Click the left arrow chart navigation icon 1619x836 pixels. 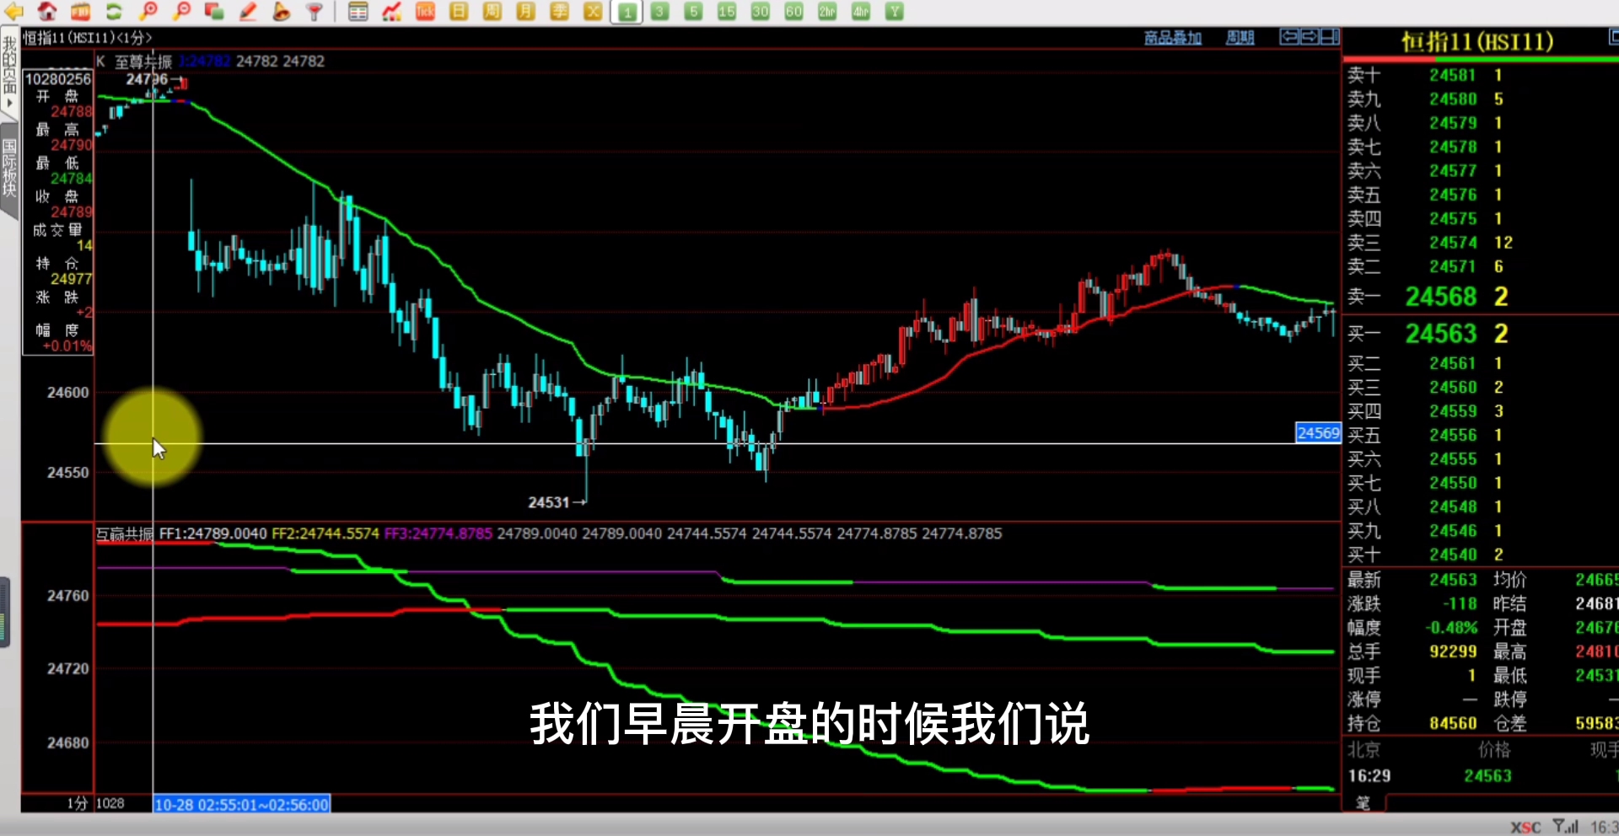pos(1289,36)
